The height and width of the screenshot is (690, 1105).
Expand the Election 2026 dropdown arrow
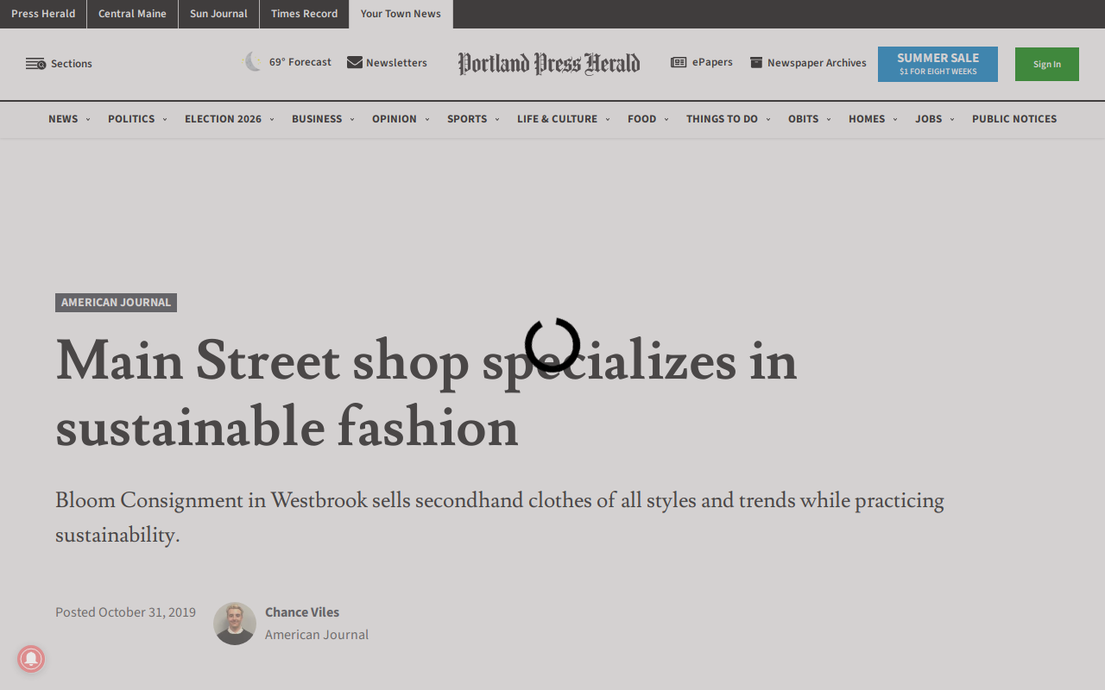pos(271,120)
